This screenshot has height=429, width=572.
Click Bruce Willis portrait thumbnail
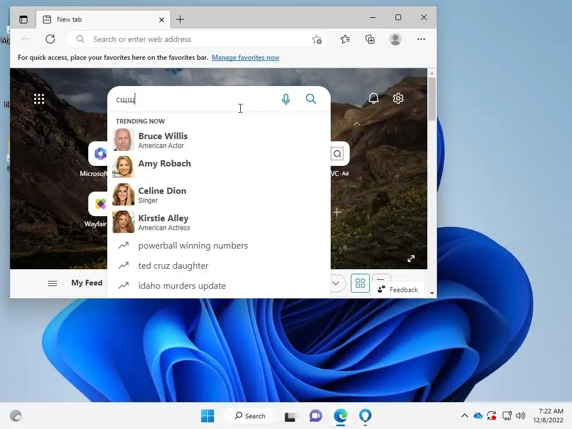[x=123, y=140]
